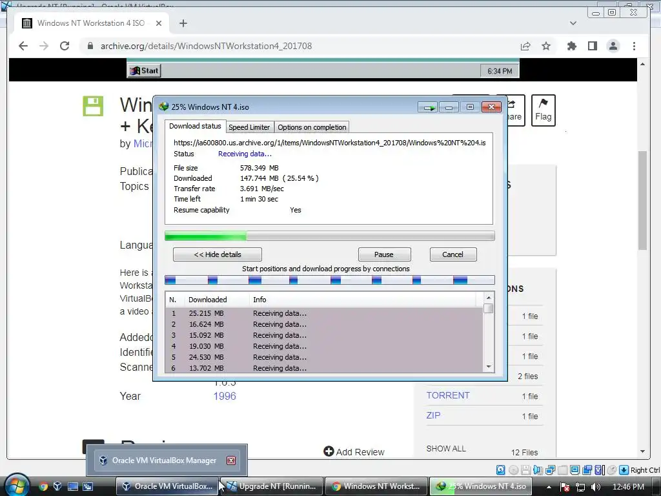This screenshot has width=661, height=496.
Task: Select connection row 4 with 19.030 MB
Action: [x=324, y=346]
